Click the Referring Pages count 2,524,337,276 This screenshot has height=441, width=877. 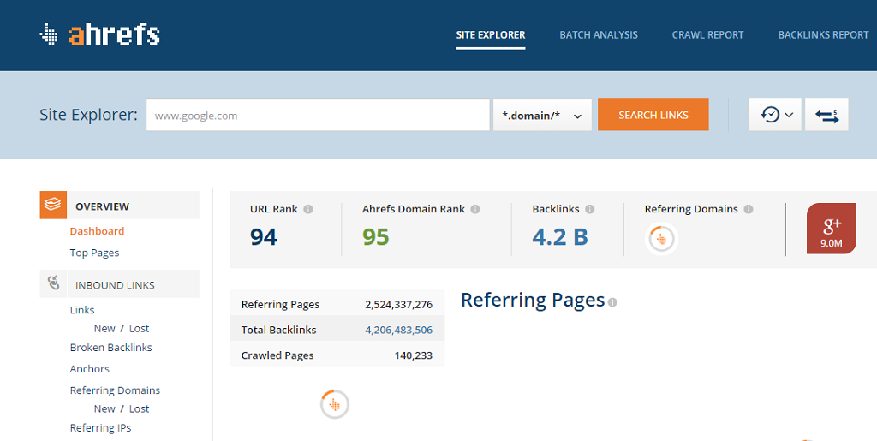[399, 305]
